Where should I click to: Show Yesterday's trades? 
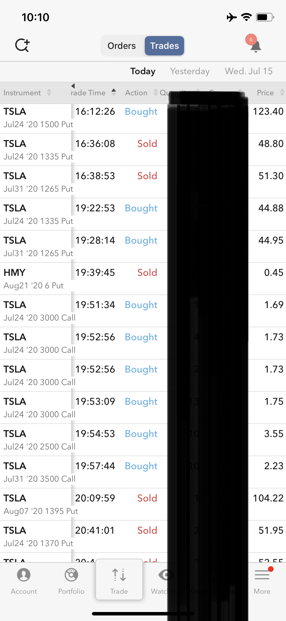point(190,71)
